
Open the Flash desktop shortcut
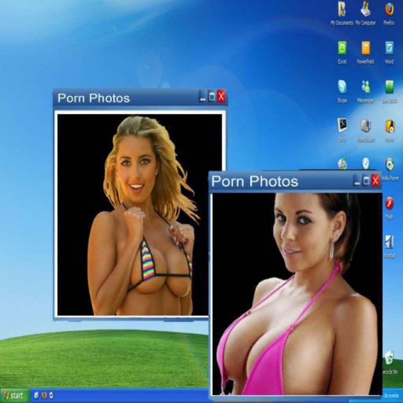[389, 203]
